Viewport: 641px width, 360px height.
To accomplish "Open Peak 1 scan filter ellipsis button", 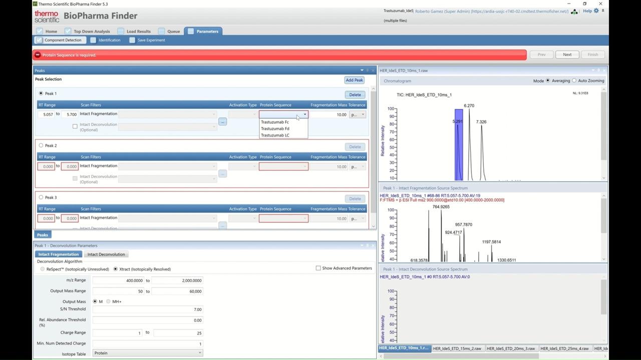I will tap(222, 121).
